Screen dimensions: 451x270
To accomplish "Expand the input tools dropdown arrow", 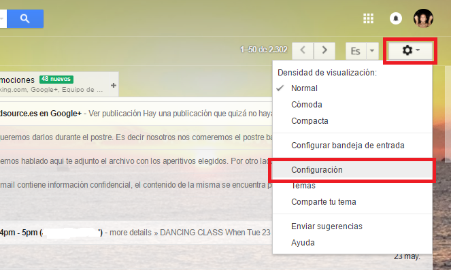I will [372, 51].
